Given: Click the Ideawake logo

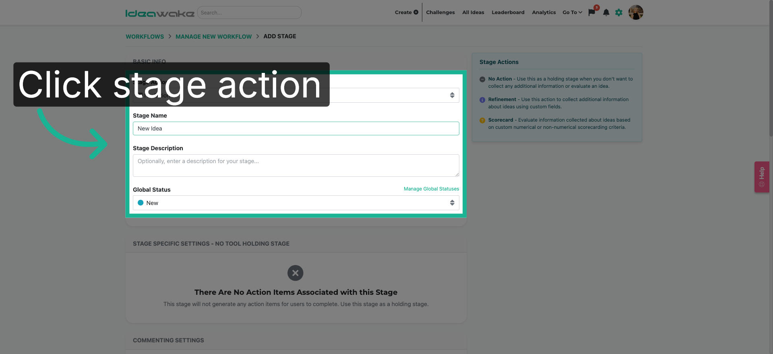Looking at the screenshot, I should (x=160, y=13).
